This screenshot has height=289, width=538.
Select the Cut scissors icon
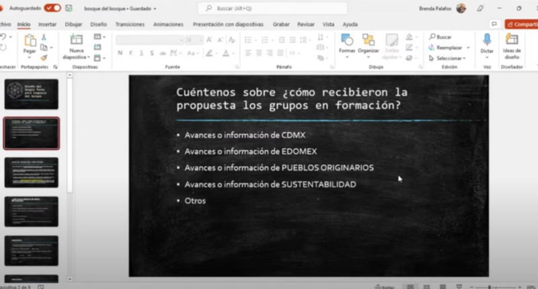[x=44, y=37]
